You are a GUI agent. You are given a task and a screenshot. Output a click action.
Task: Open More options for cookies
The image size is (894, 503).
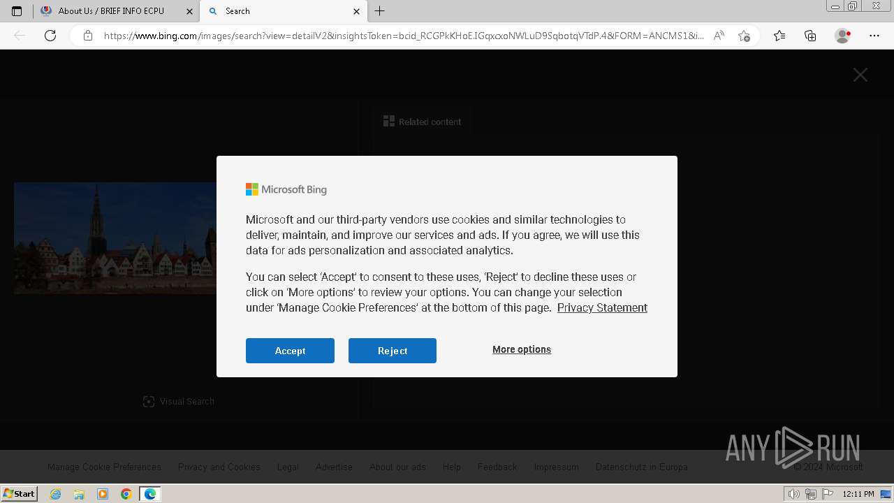tap(522, 349)
